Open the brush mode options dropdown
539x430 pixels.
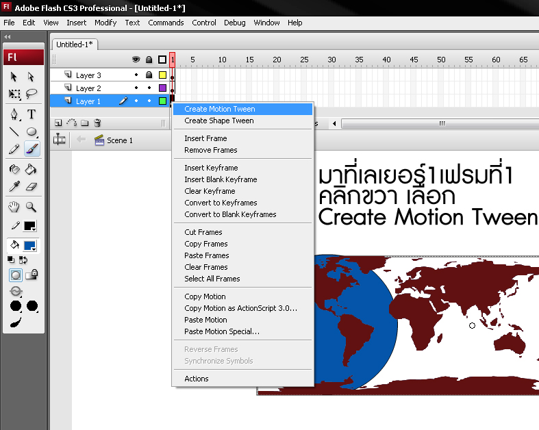coord(16,292)
